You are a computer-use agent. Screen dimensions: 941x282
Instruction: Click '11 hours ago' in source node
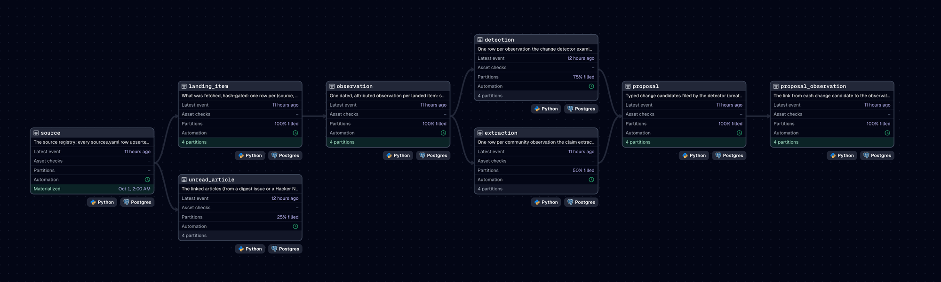[137, 152]
